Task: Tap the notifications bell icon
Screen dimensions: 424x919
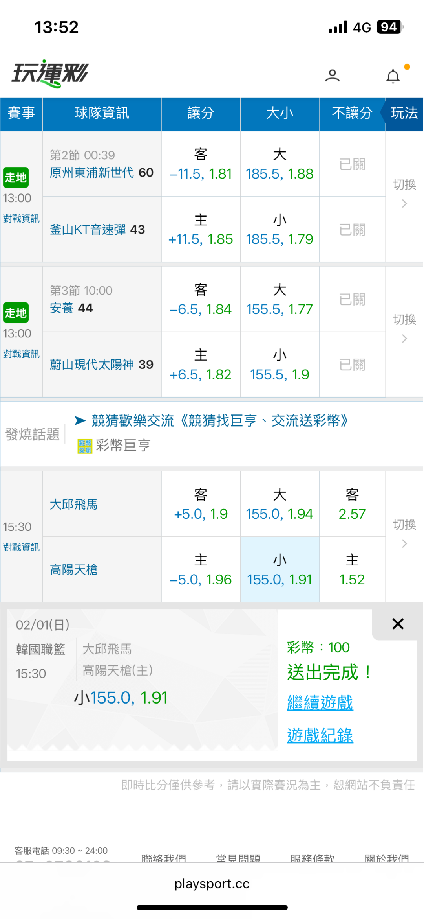Action: pos(393,76)
